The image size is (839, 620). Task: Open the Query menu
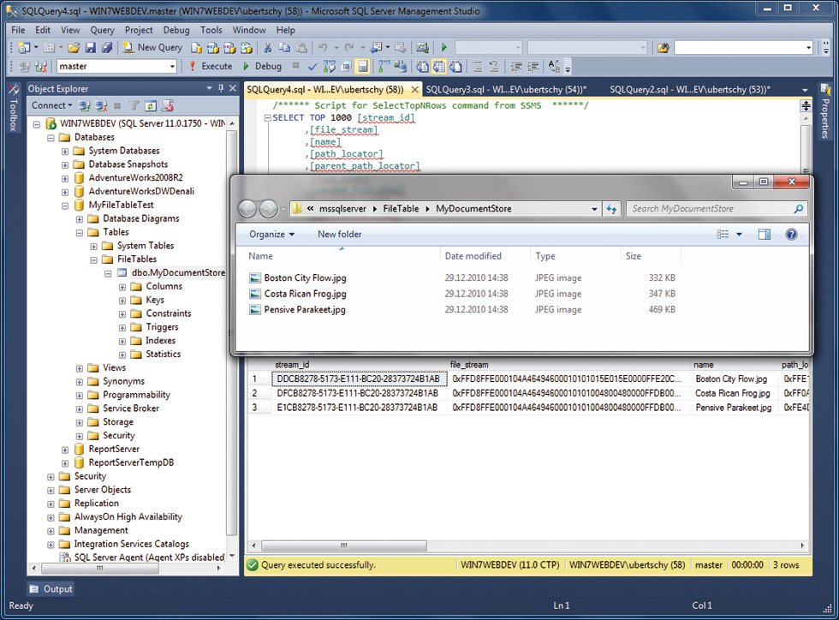102,30
